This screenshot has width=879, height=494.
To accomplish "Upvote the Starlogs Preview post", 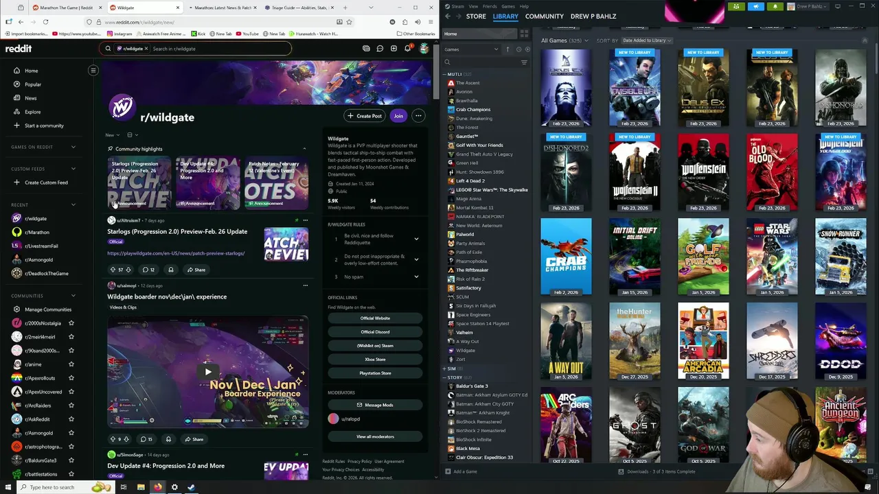I will (x=113, y=270).
